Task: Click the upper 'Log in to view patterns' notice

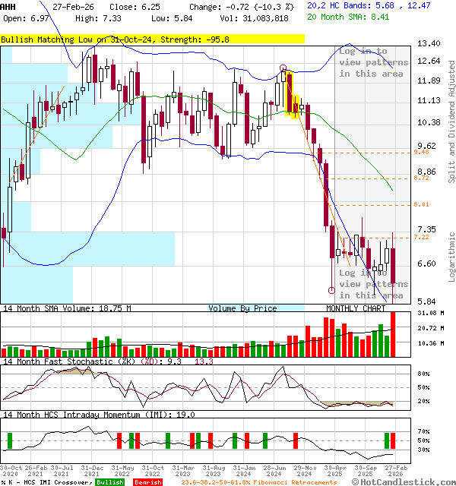Action: click(x=373, y=62)
